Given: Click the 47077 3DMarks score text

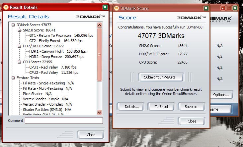Looking at the screenshot, I should [x=161, y=36].
